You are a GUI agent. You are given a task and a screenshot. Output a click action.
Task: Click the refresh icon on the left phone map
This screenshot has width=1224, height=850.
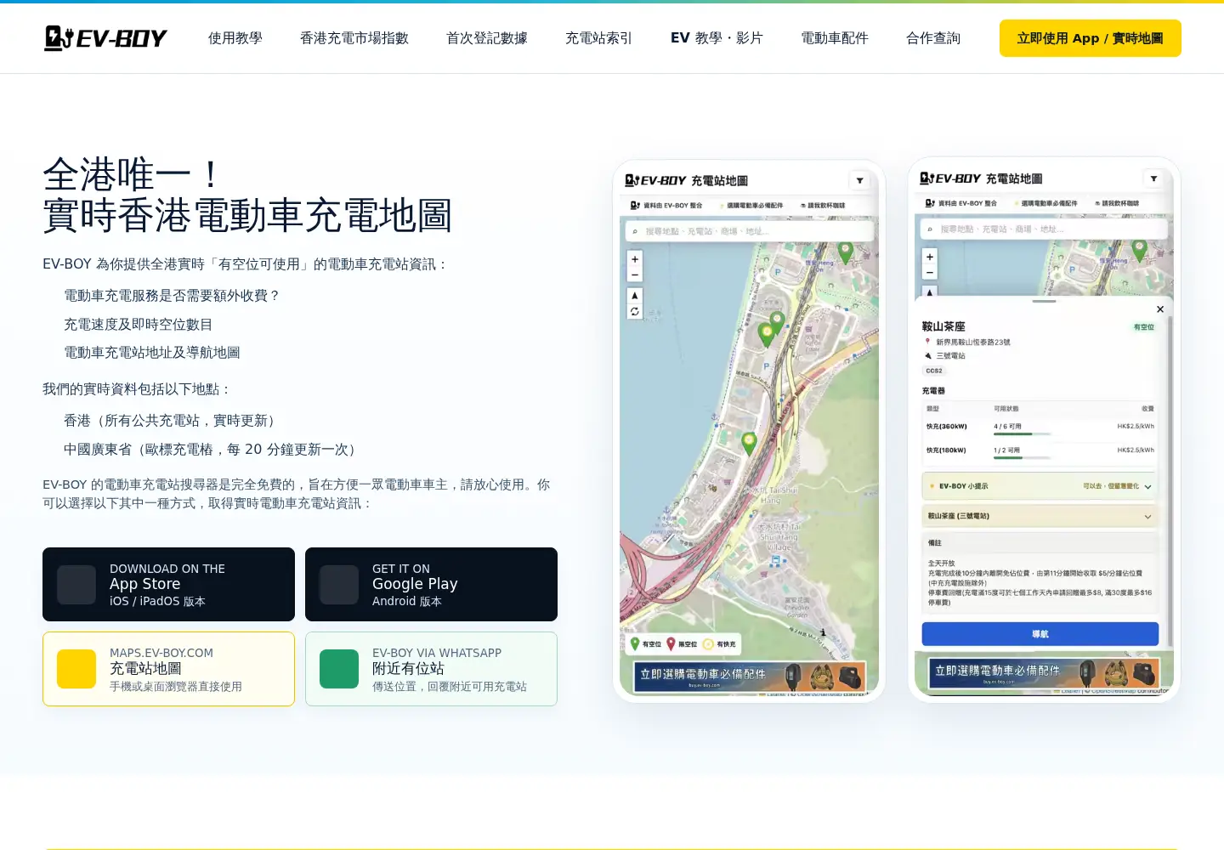635,312
